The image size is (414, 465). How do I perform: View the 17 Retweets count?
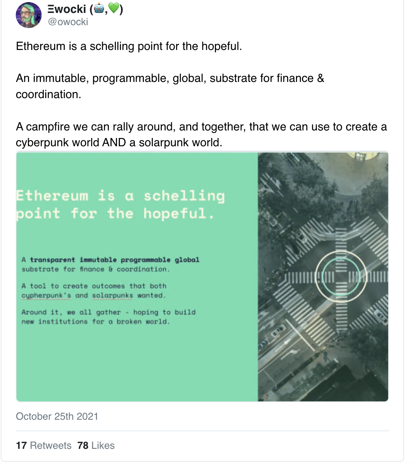pyautogui.click(x=44, y=446)
